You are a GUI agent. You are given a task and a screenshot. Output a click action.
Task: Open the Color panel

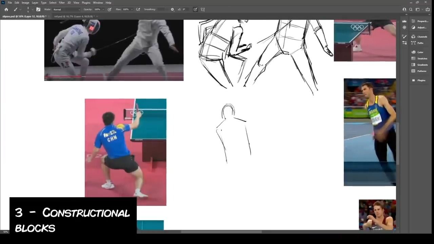click(418, 52)
